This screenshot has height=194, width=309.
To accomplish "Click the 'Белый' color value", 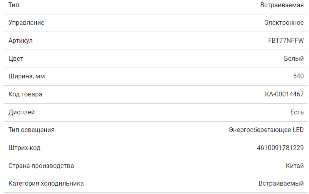I will [x=294, y=58].
